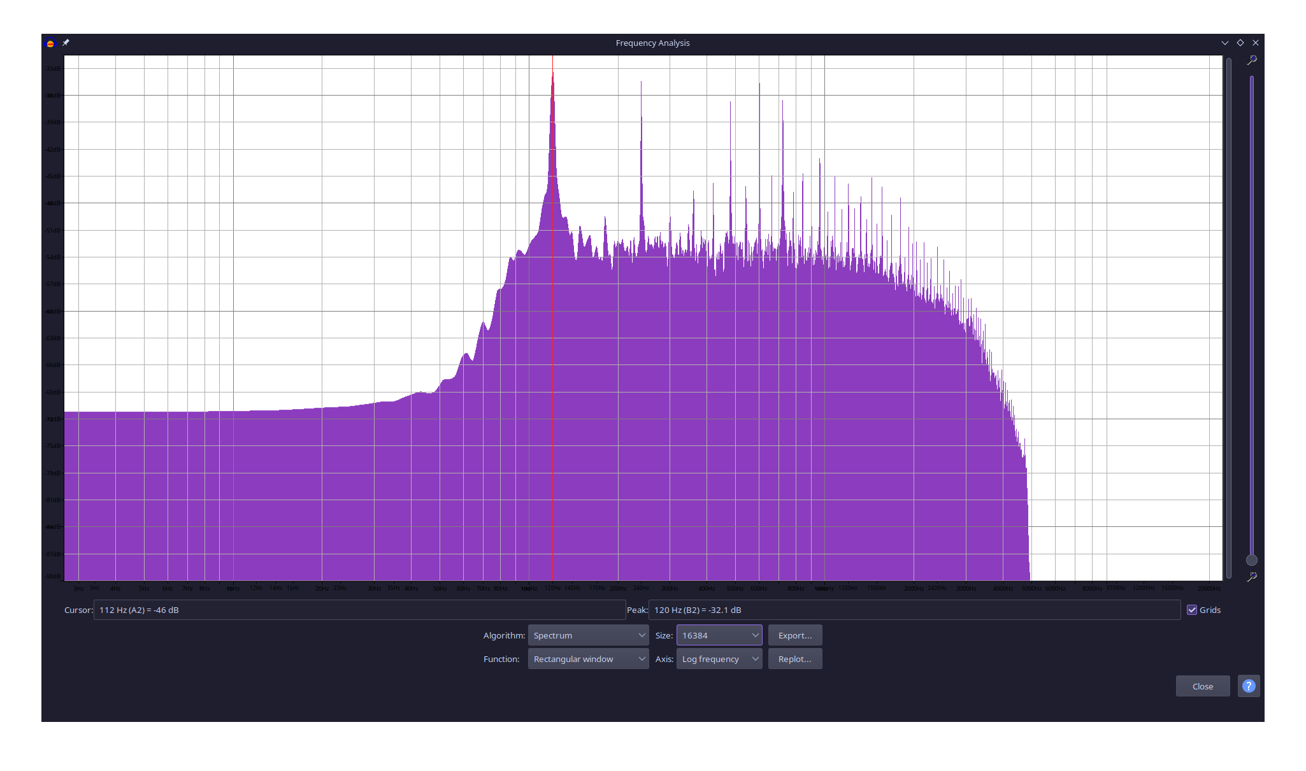
Task: Open the Axis Log frequency dropdown
Action: tap(719, 659)
